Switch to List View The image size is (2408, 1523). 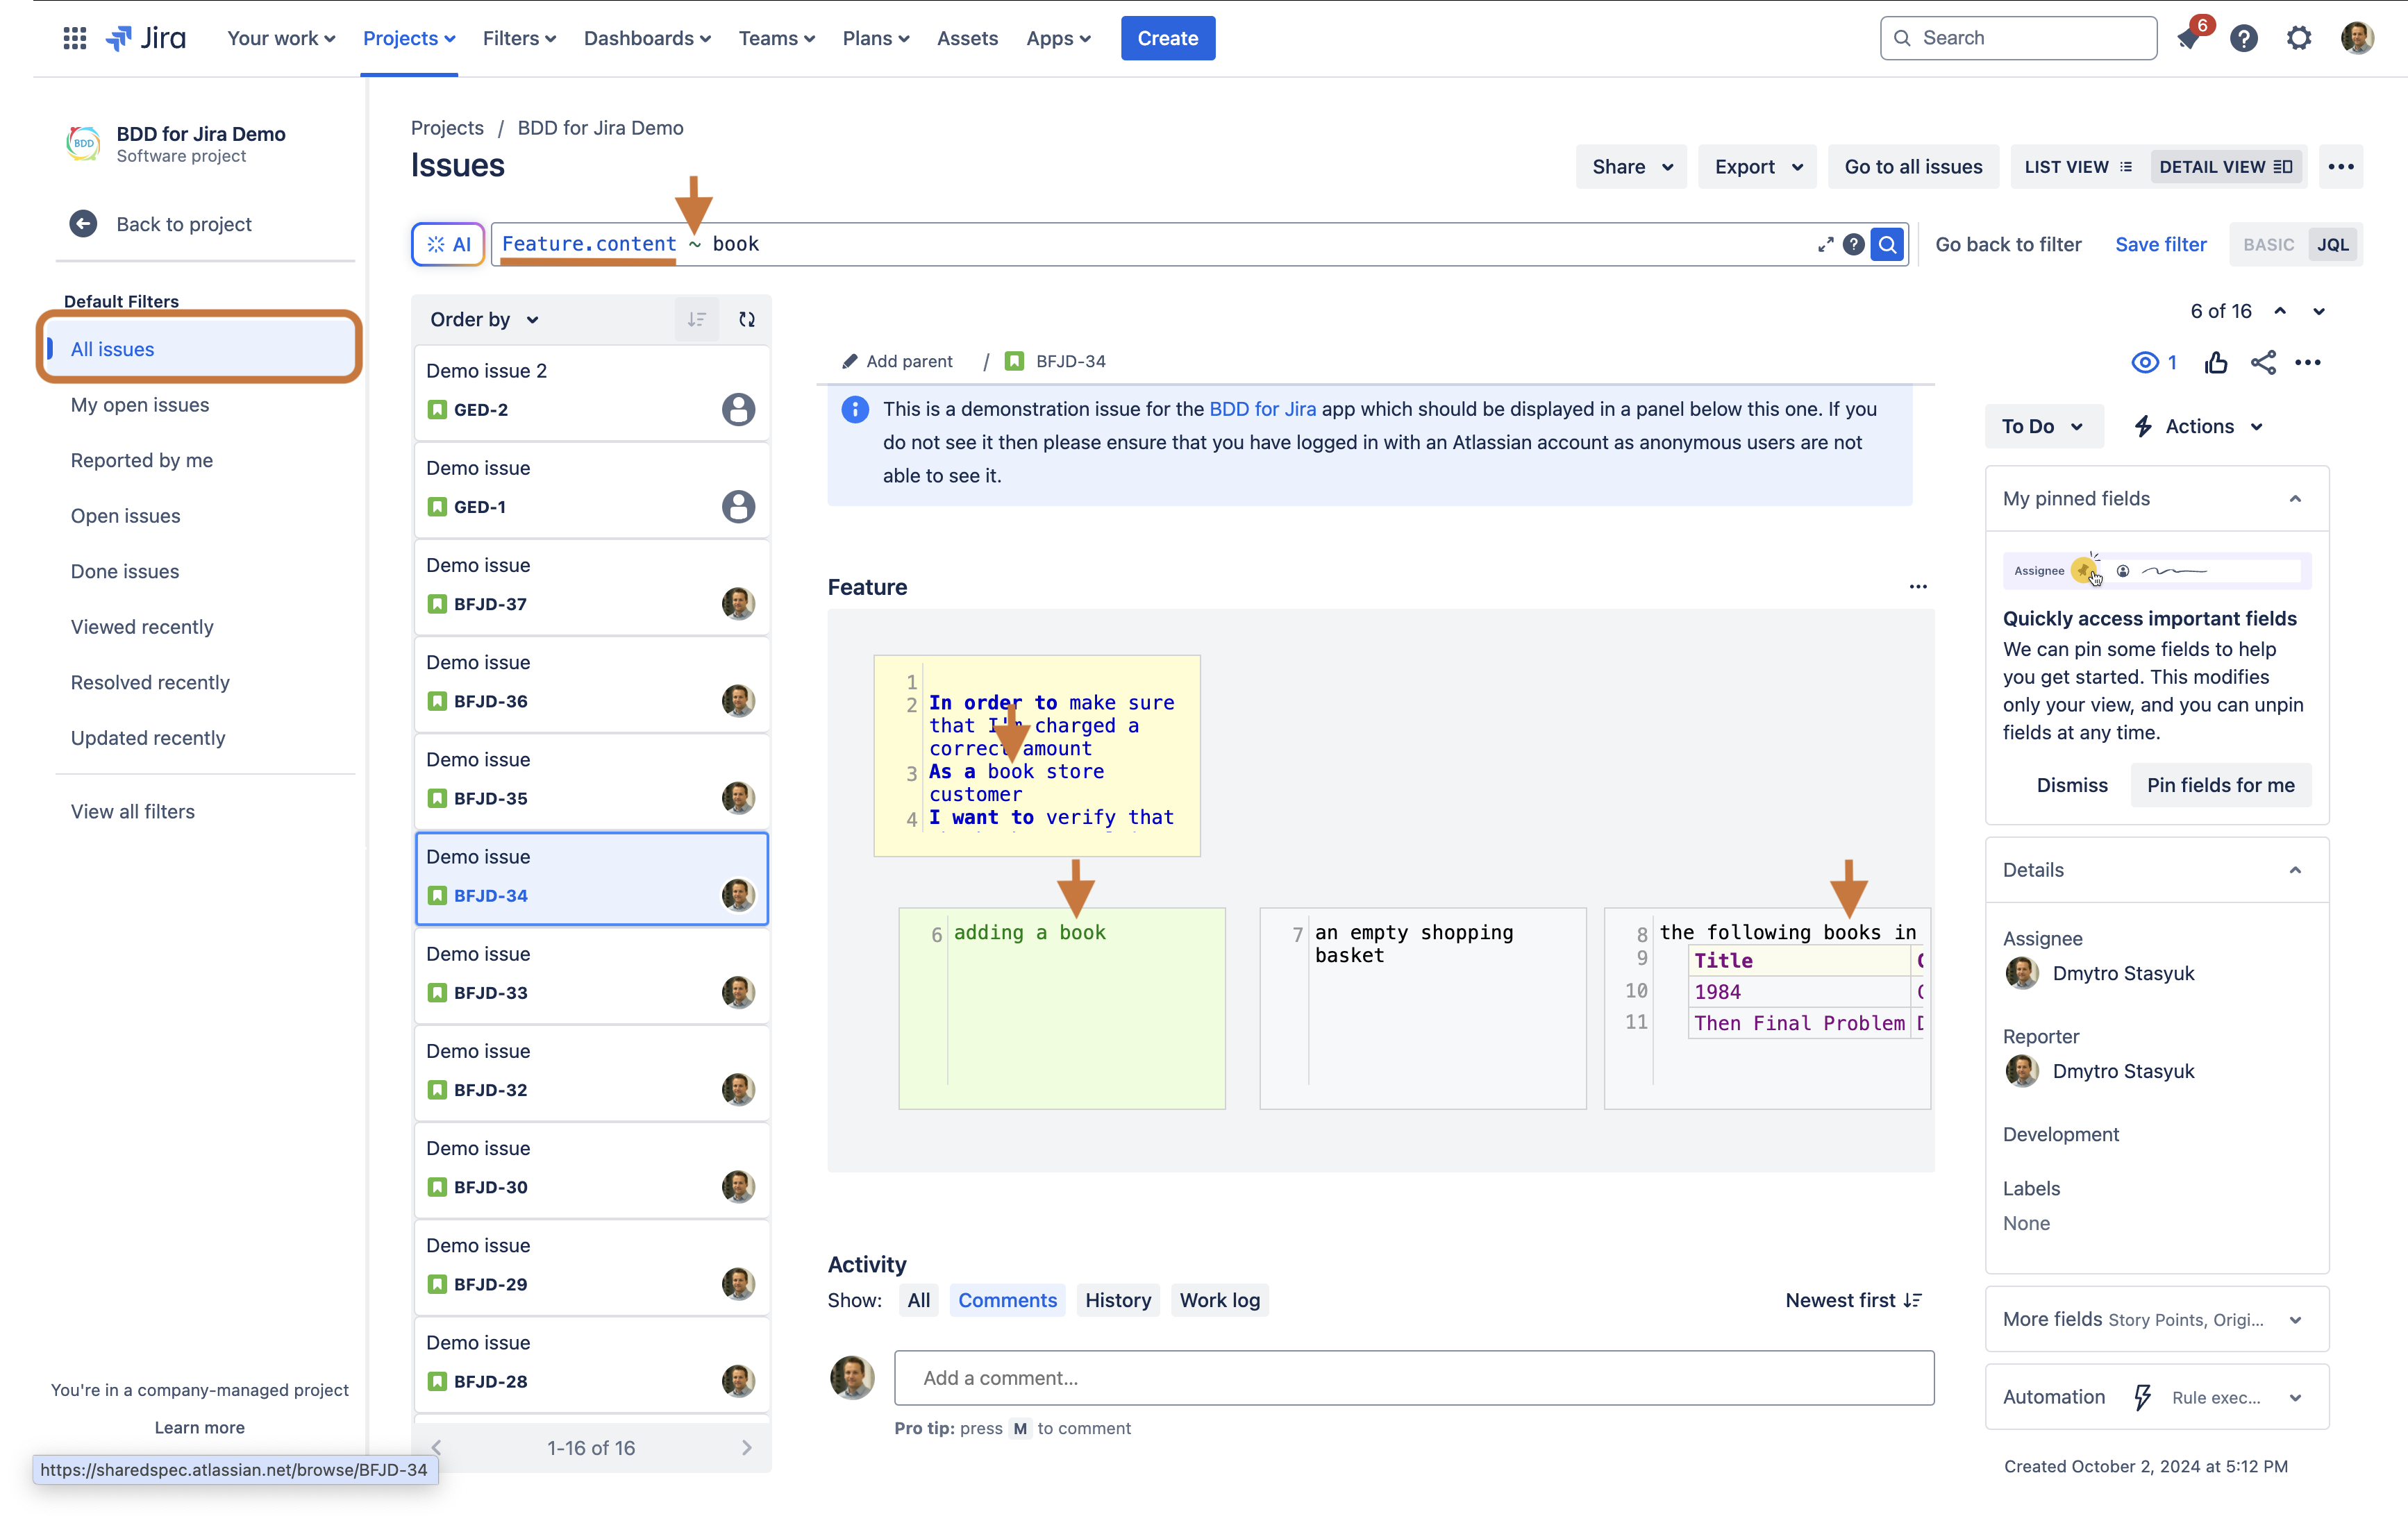pos(2078,167)
